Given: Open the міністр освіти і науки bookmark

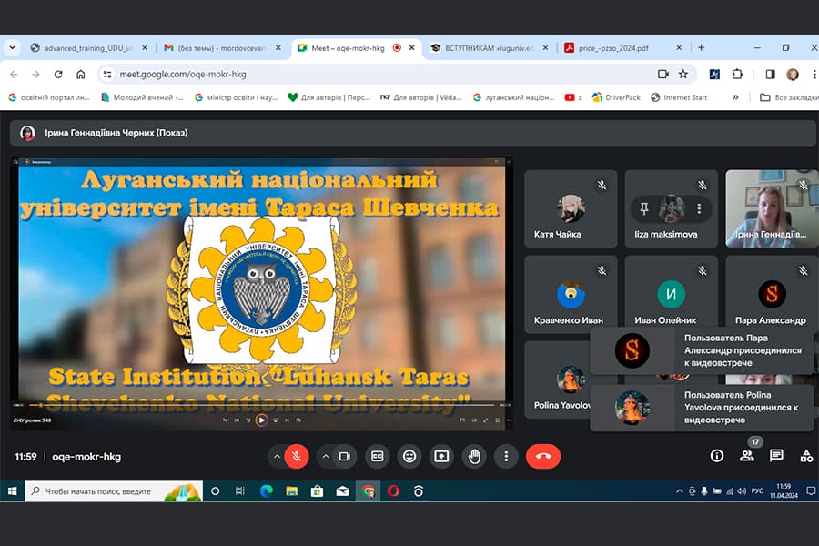Looking at the screenshot, I should (236, 97).
